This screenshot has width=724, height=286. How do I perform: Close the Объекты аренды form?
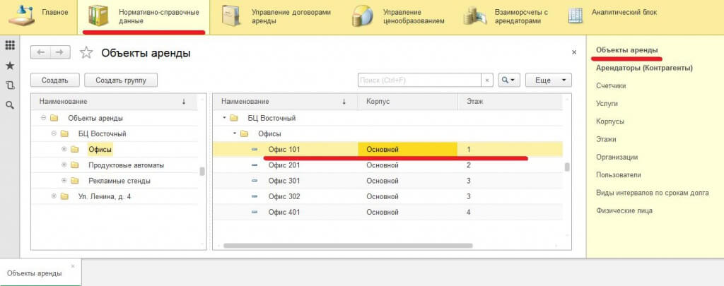point(574,52)
